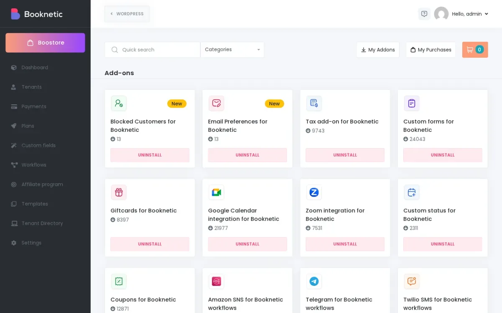This screenshot has height=313, width=502.
Task: Click the Email Preferences add-on icon
Action: pos(216,103)
